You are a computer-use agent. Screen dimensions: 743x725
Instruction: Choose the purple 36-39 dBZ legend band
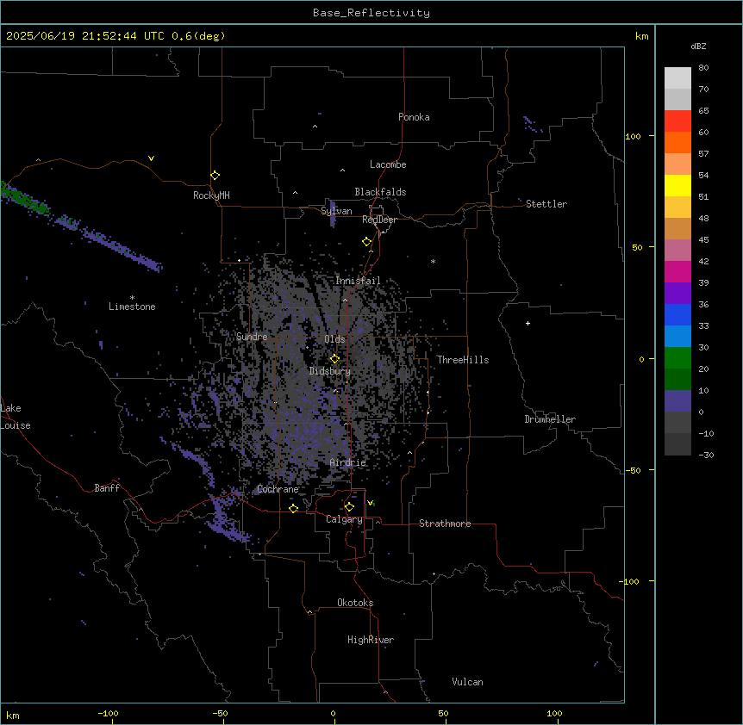(x=677, y=294)
